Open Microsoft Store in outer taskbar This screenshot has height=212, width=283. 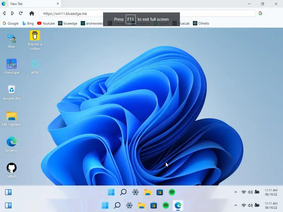point(154,205)
